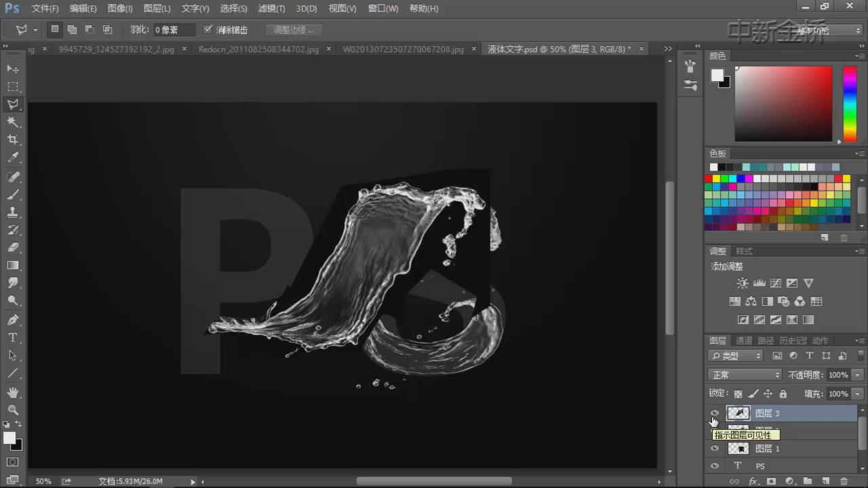Open the layer filter 类型 dropdown
868x488 pixels.
[x=736, y=356]
